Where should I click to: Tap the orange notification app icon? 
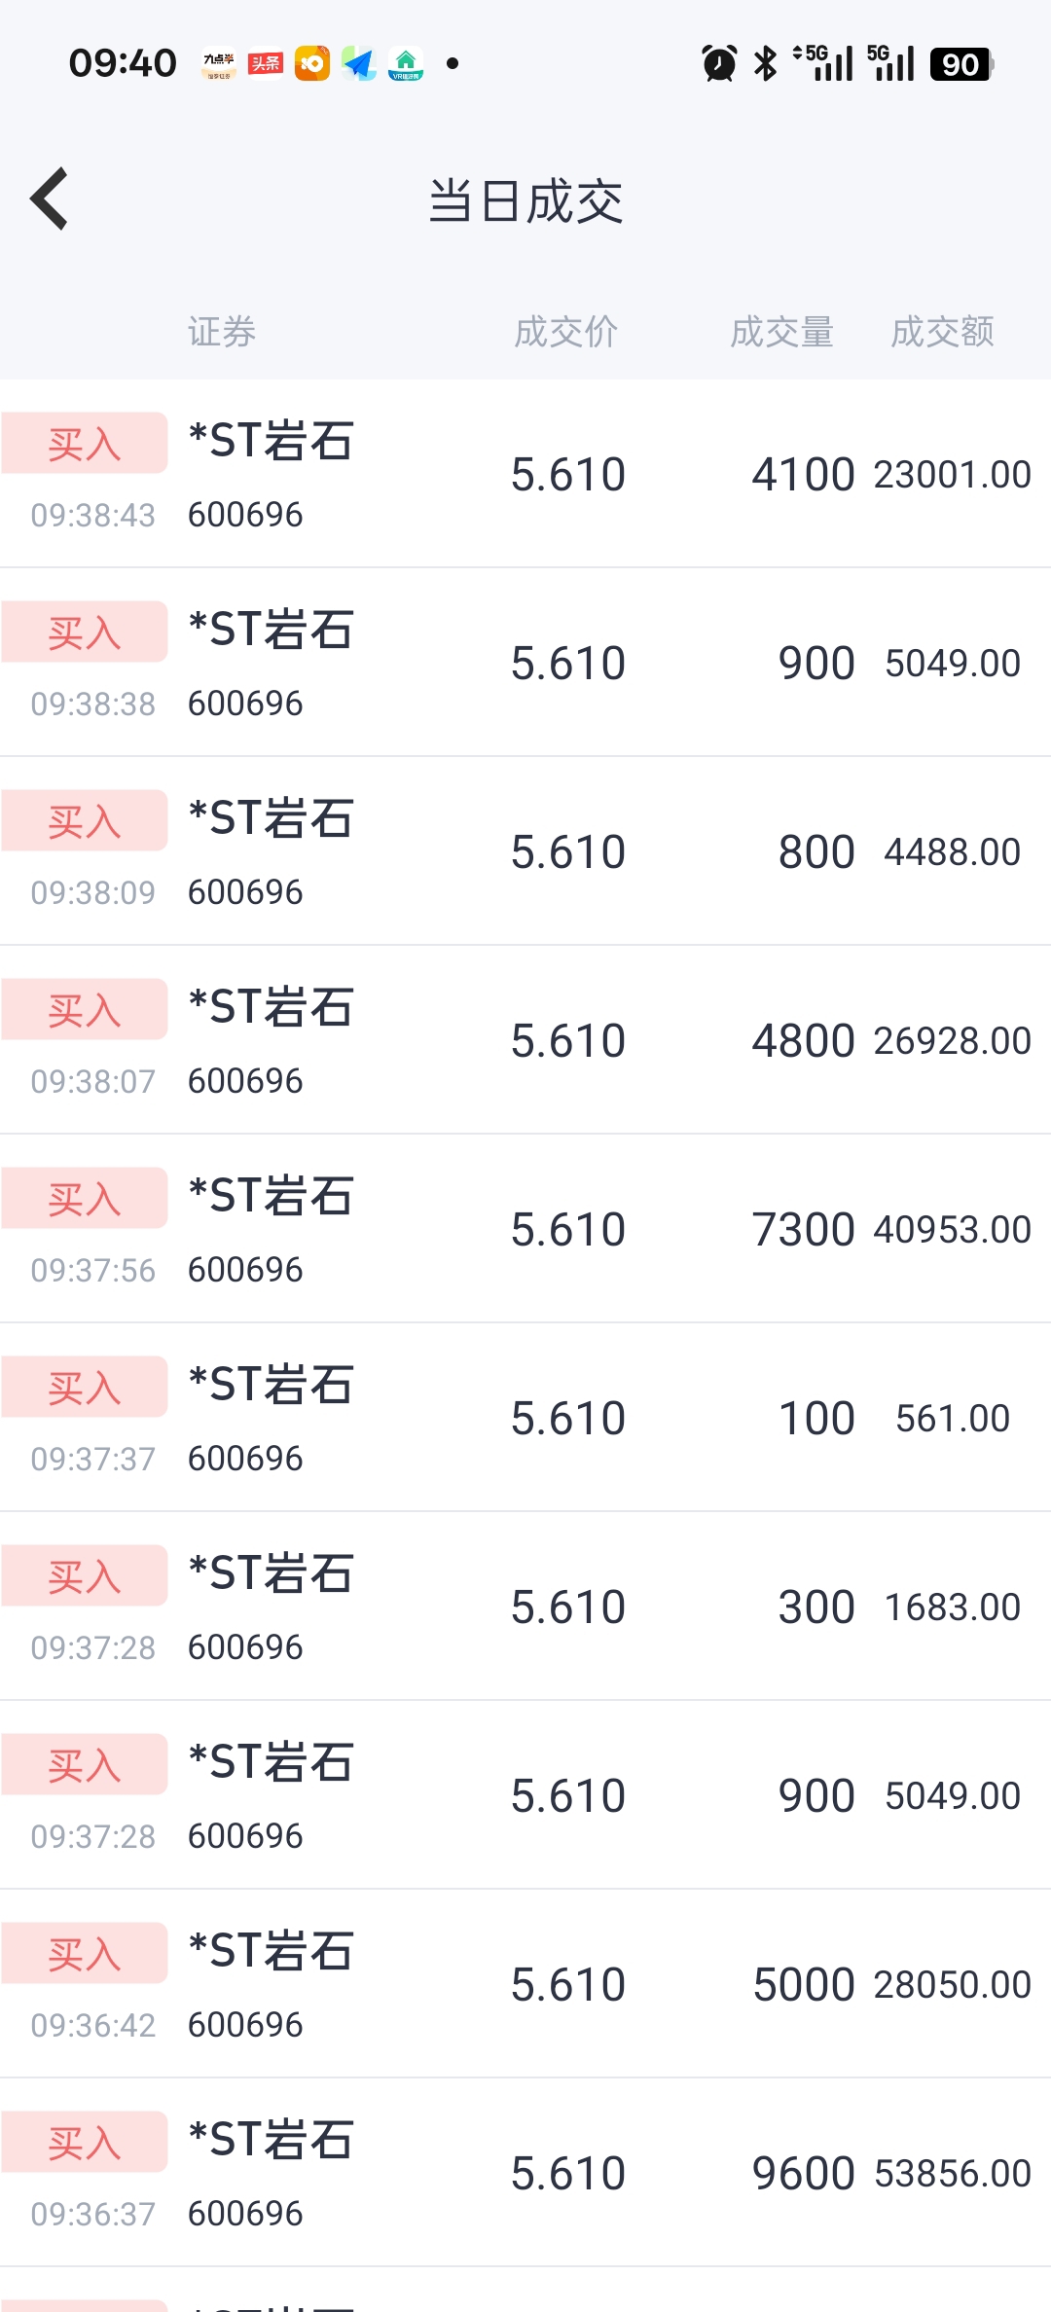(x=312, y=63)
